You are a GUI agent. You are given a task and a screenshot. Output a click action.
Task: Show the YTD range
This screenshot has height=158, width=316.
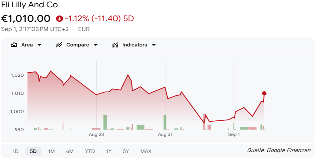point(90,151)
